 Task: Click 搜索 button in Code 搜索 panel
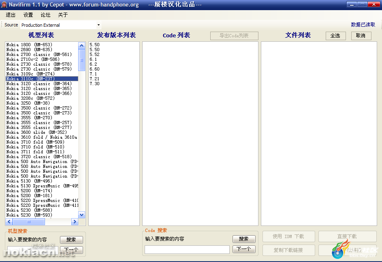244,239
